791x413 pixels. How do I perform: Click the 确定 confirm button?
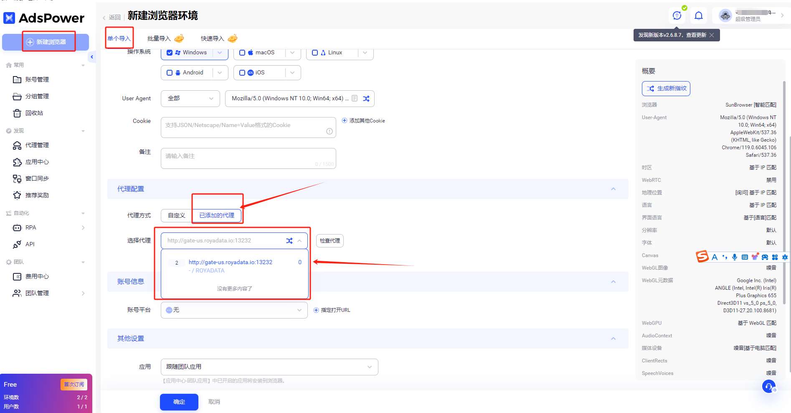(x=179, y=402)
